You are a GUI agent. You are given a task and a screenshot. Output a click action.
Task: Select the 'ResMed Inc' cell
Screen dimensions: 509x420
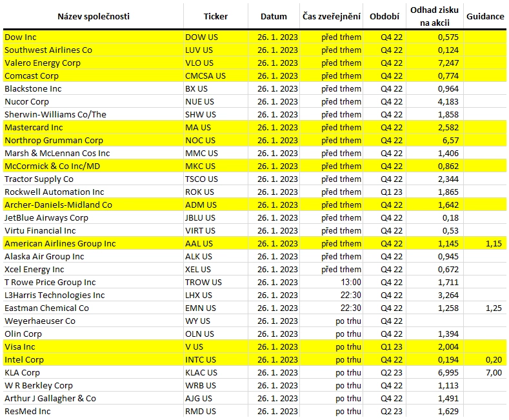point(93,411)
